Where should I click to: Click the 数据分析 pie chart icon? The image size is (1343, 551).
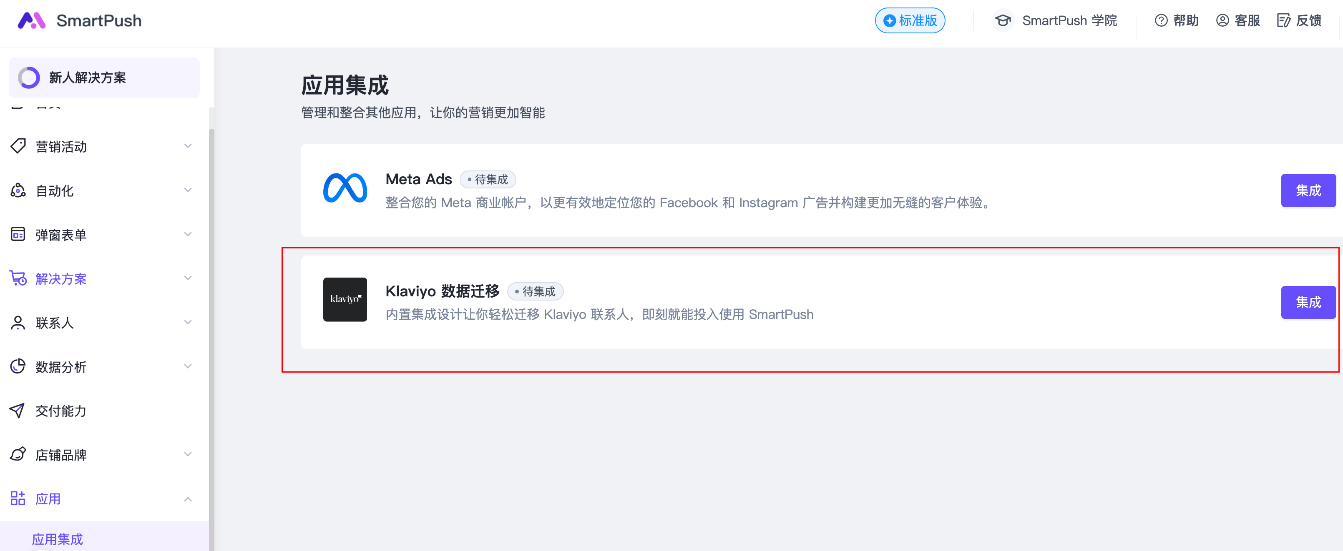(x=18, y=367)
